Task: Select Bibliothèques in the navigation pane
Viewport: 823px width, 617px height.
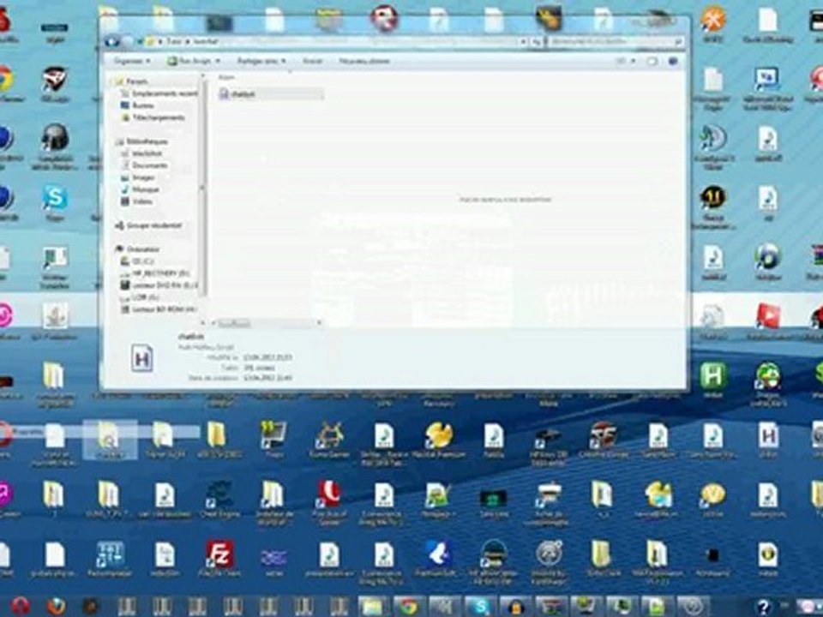Action: [x=142, y=141]
